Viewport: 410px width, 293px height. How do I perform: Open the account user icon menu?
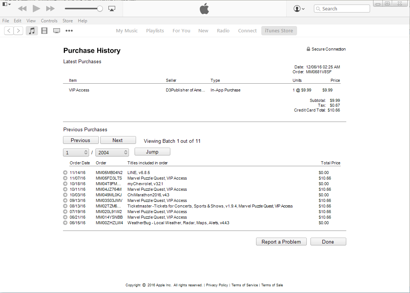coord(299,9)
